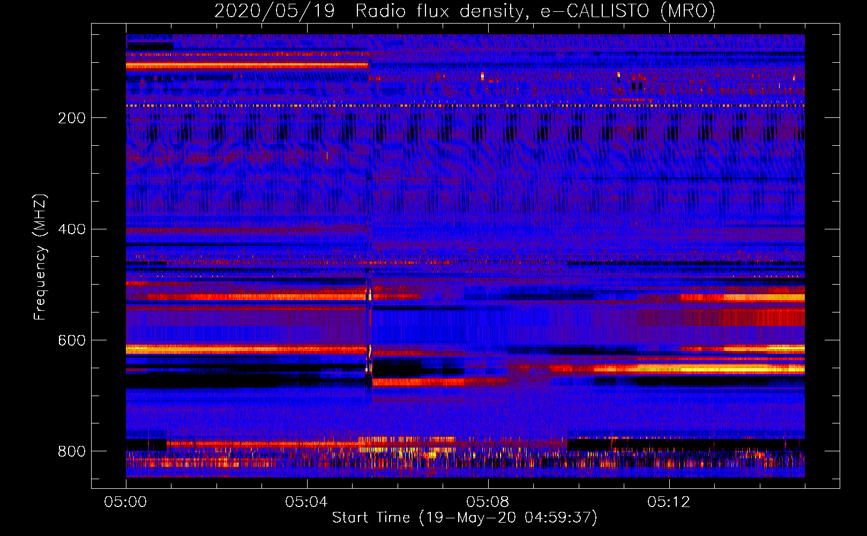The height and width of the screenshot is (536, 867).
Task: Click the 05:12 time tick label
Action: 669,502
